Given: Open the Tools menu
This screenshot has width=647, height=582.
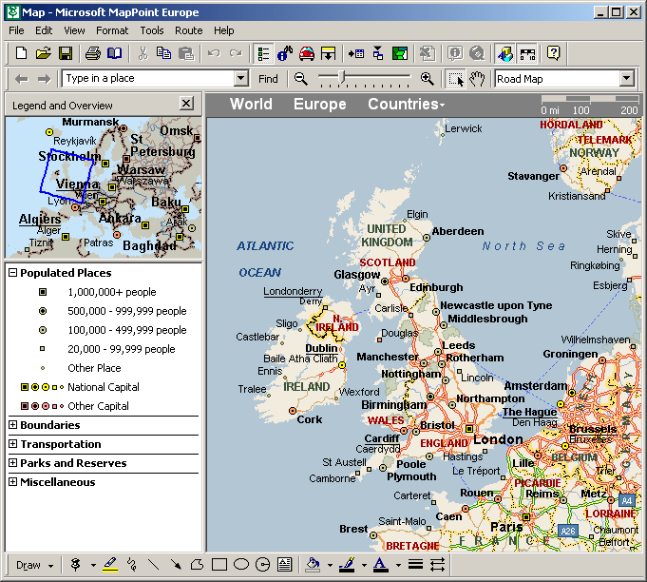Looking at the screenshot, I should [x=152, y=30].
